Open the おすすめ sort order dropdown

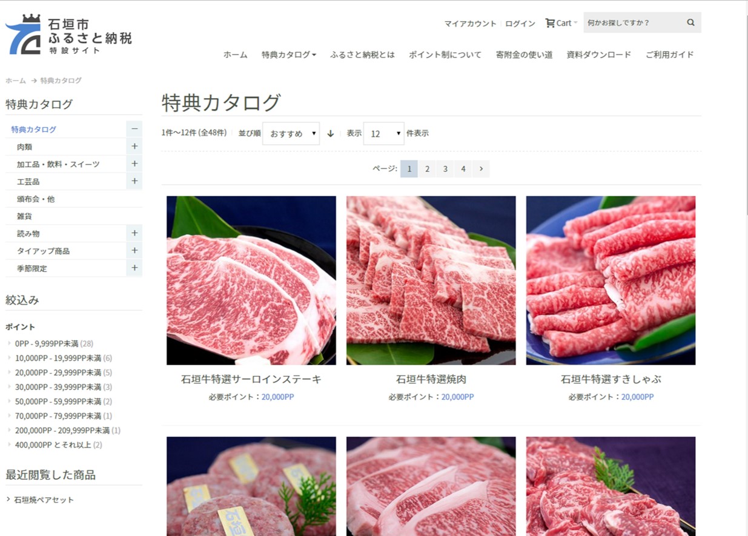(291, 133)
